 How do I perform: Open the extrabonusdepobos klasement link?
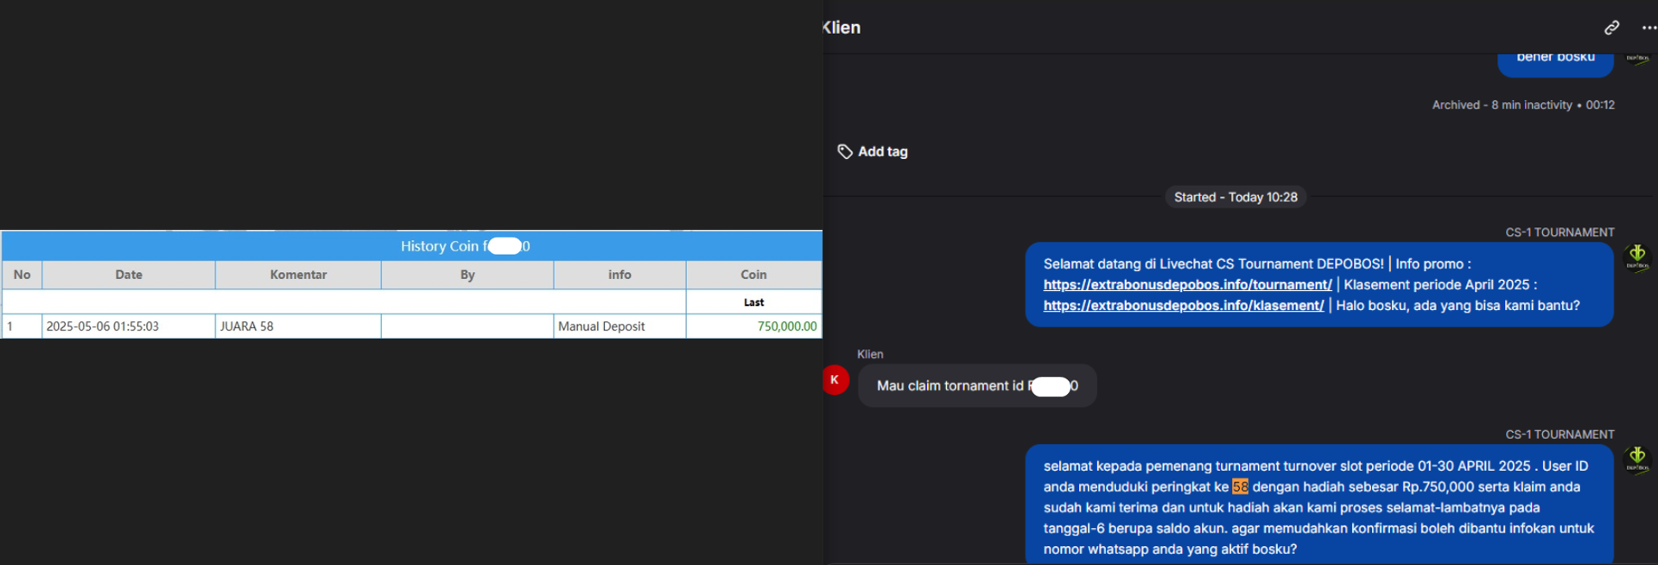[1183, 305]
